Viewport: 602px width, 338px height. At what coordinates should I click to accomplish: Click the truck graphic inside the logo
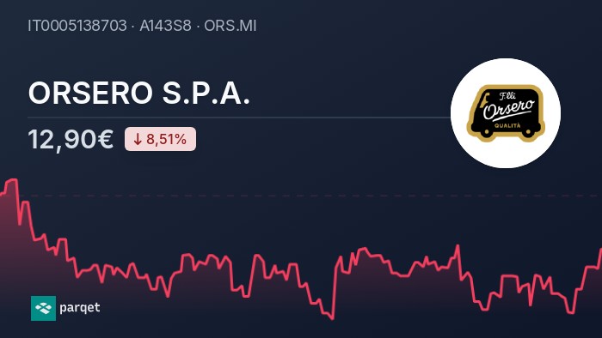click(x=506, y=113)
